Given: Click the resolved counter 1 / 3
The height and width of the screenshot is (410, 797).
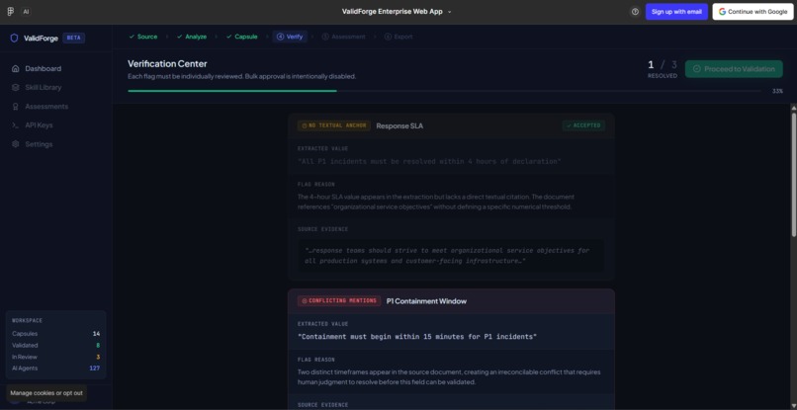Looking at the screenshot, I should pyautogui.click(x=663, y=65).
